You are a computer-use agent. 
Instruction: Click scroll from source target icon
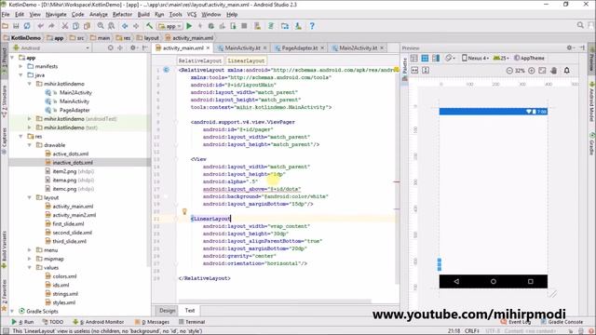click(x=110, y=47)
